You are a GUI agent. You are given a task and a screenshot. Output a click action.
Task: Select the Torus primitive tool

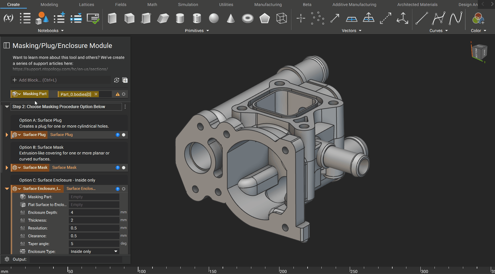(x=247, y=18)
